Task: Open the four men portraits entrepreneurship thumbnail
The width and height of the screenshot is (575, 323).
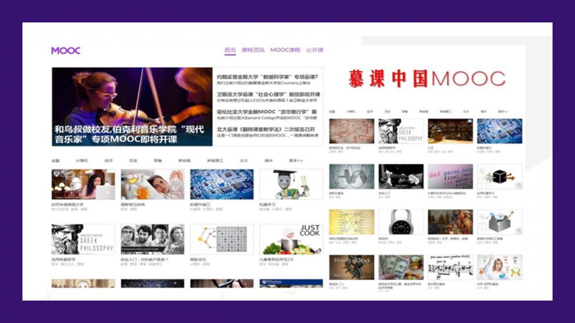Action: point(152,239)
